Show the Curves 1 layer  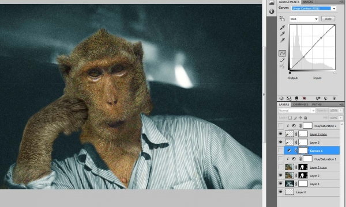[x=280, y=151]
